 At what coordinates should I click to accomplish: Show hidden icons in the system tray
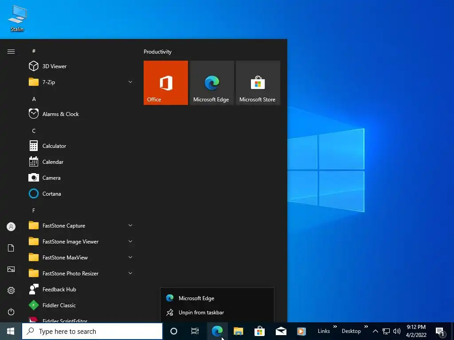coord(375,331)
